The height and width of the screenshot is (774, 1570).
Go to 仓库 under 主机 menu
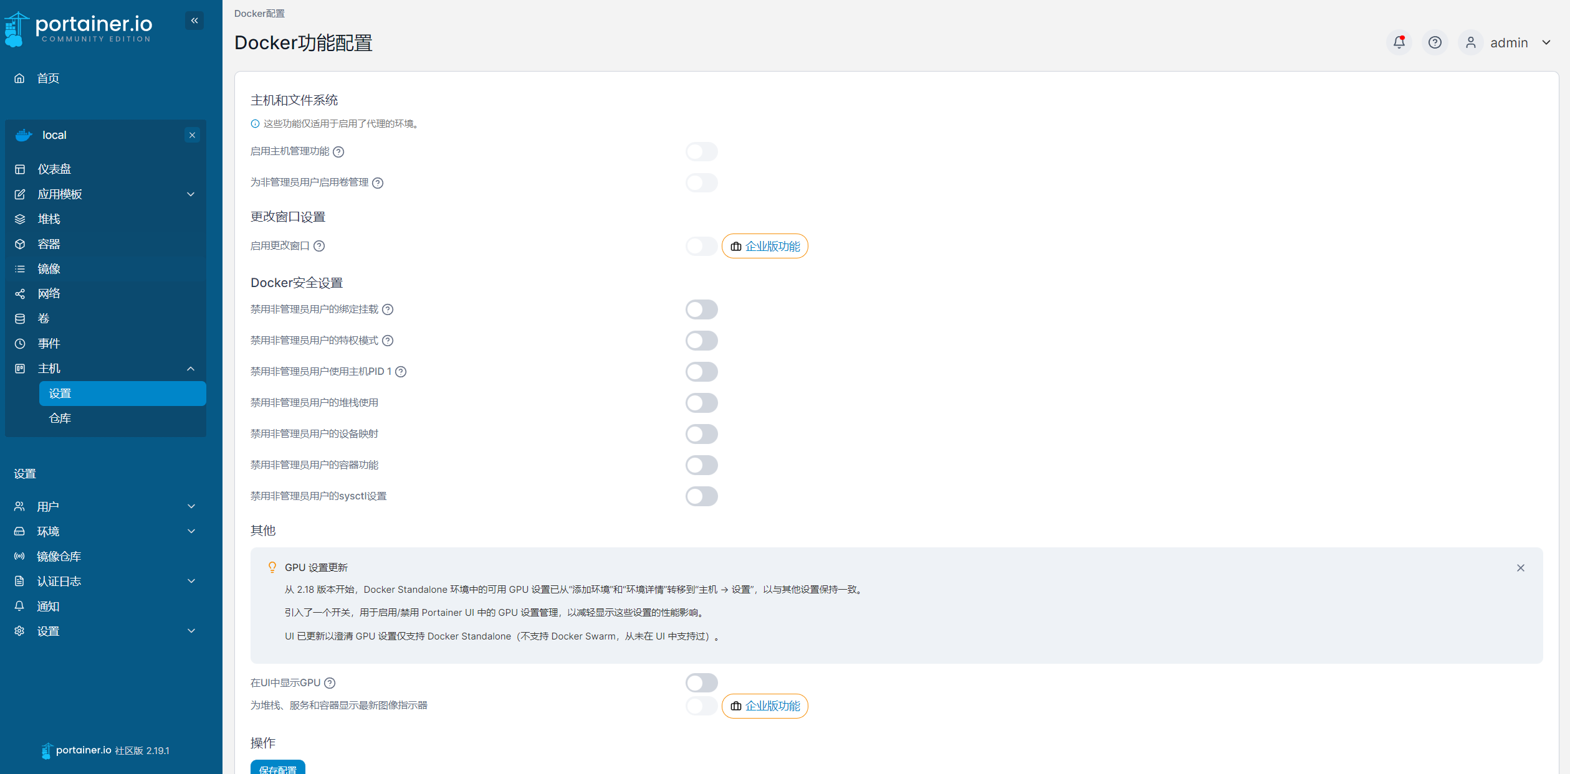[x=60, y=418]
